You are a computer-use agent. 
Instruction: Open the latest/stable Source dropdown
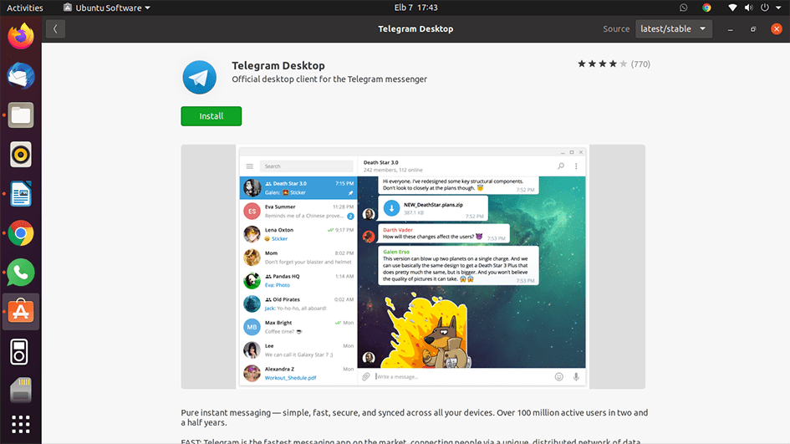(674, 28)
